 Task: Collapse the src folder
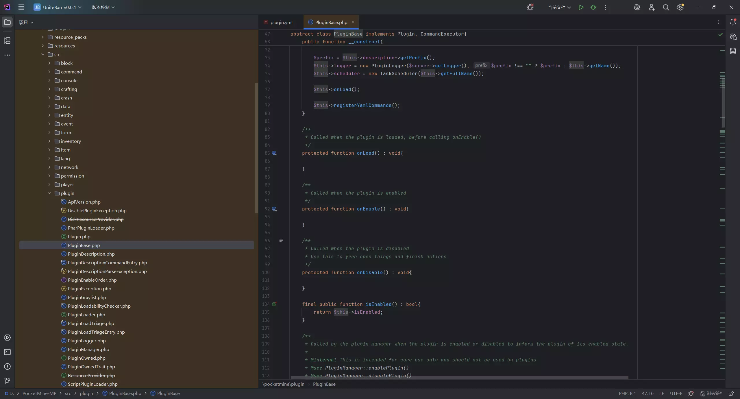(43, 54)
